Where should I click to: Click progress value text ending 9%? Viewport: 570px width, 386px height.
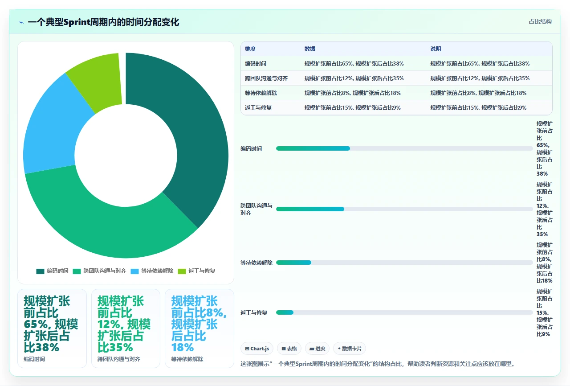[545, 312]
